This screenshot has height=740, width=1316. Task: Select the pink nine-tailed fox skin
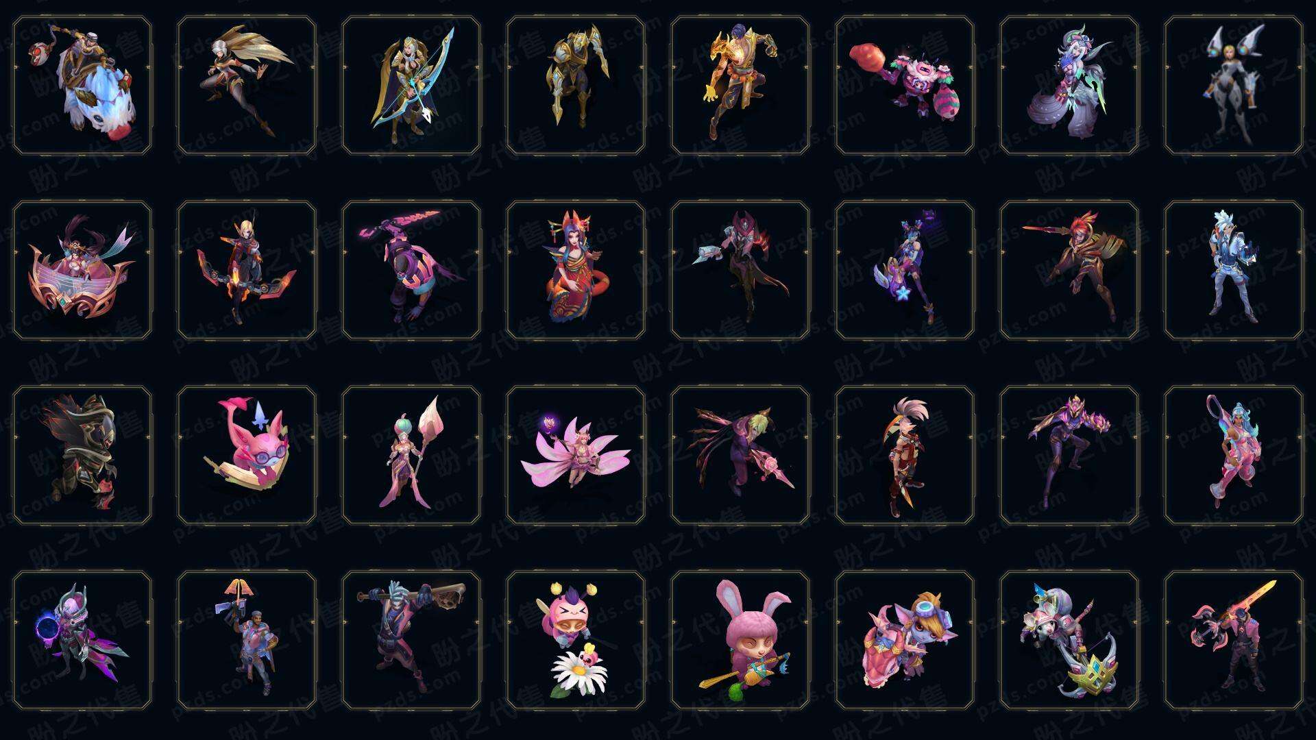tap(576, 456)
